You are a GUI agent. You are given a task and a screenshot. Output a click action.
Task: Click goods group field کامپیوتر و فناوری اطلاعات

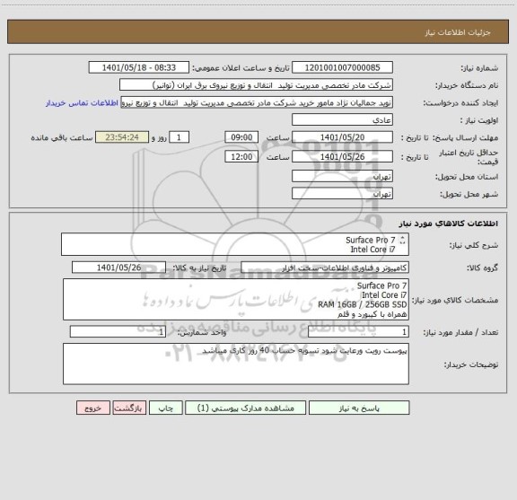click(x=325, y=268)
